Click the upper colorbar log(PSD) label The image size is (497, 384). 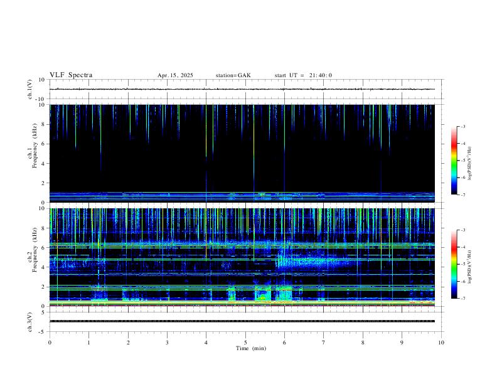(470, 163)
